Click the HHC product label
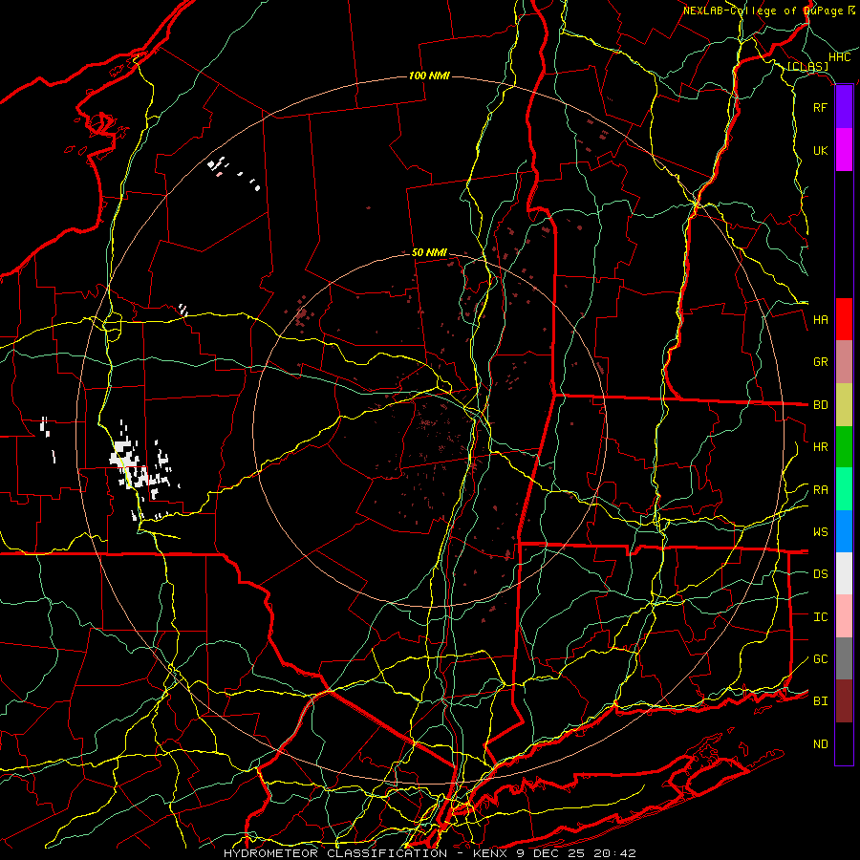860x860 pixels. coord(840,57)
